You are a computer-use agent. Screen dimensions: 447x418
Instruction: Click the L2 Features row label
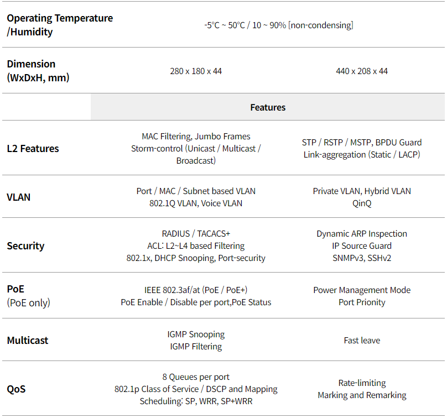pos(33,148)
